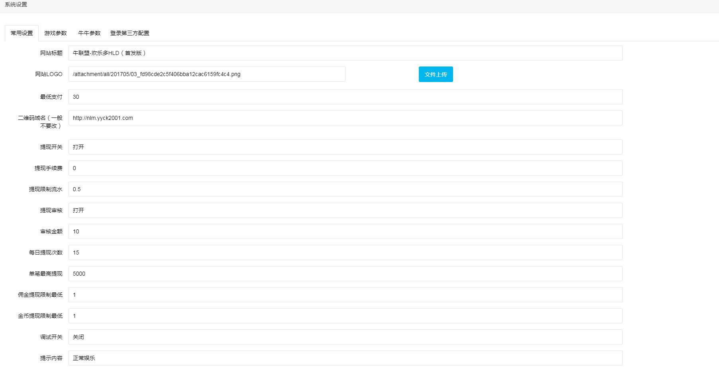
Task: Focus the 佣金提现限制最低 input field
Action: tap(345, 295)
